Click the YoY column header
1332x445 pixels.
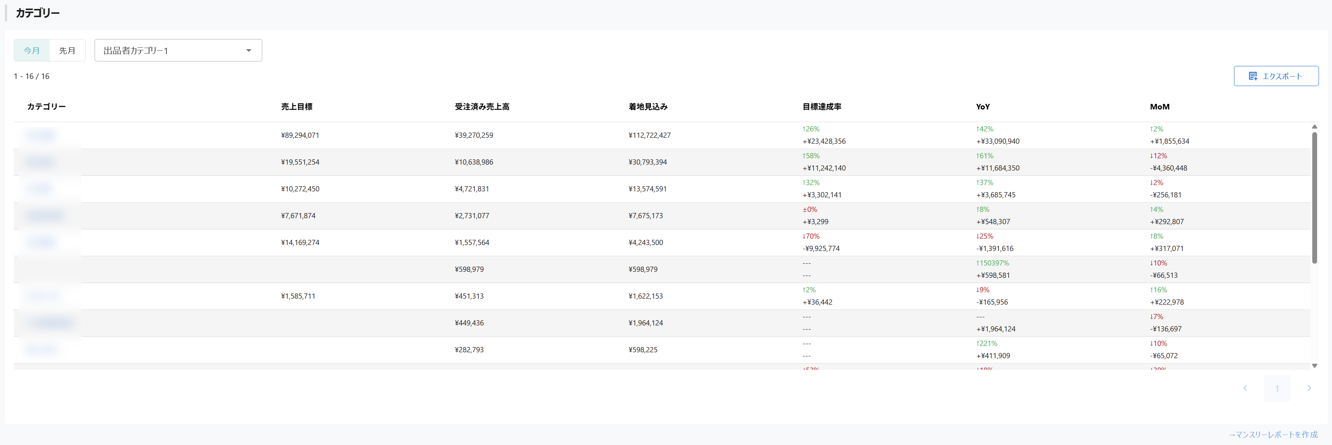(983, 107)
